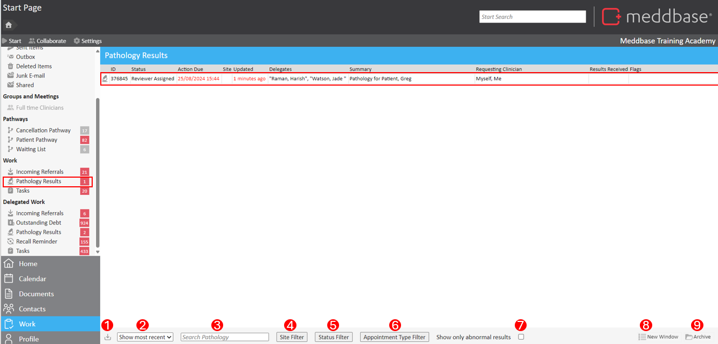Click the Search Pathology field
This screenshot has height=344, width=718.
(224, 337)
